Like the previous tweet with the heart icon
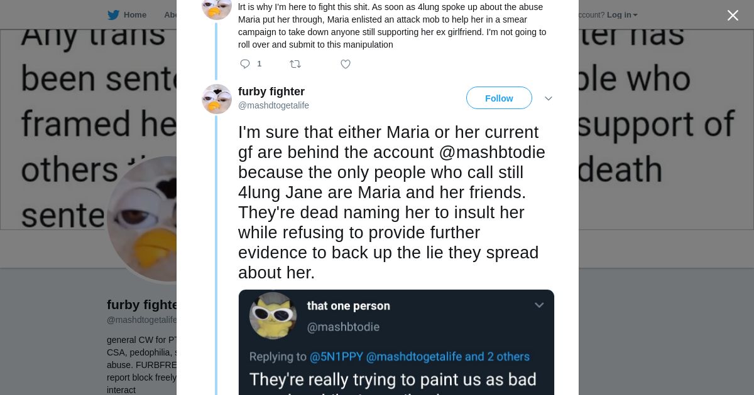 [x=346, y=64]
